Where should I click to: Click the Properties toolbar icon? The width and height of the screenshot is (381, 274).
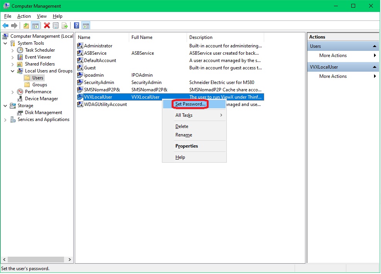click(56, 25)
